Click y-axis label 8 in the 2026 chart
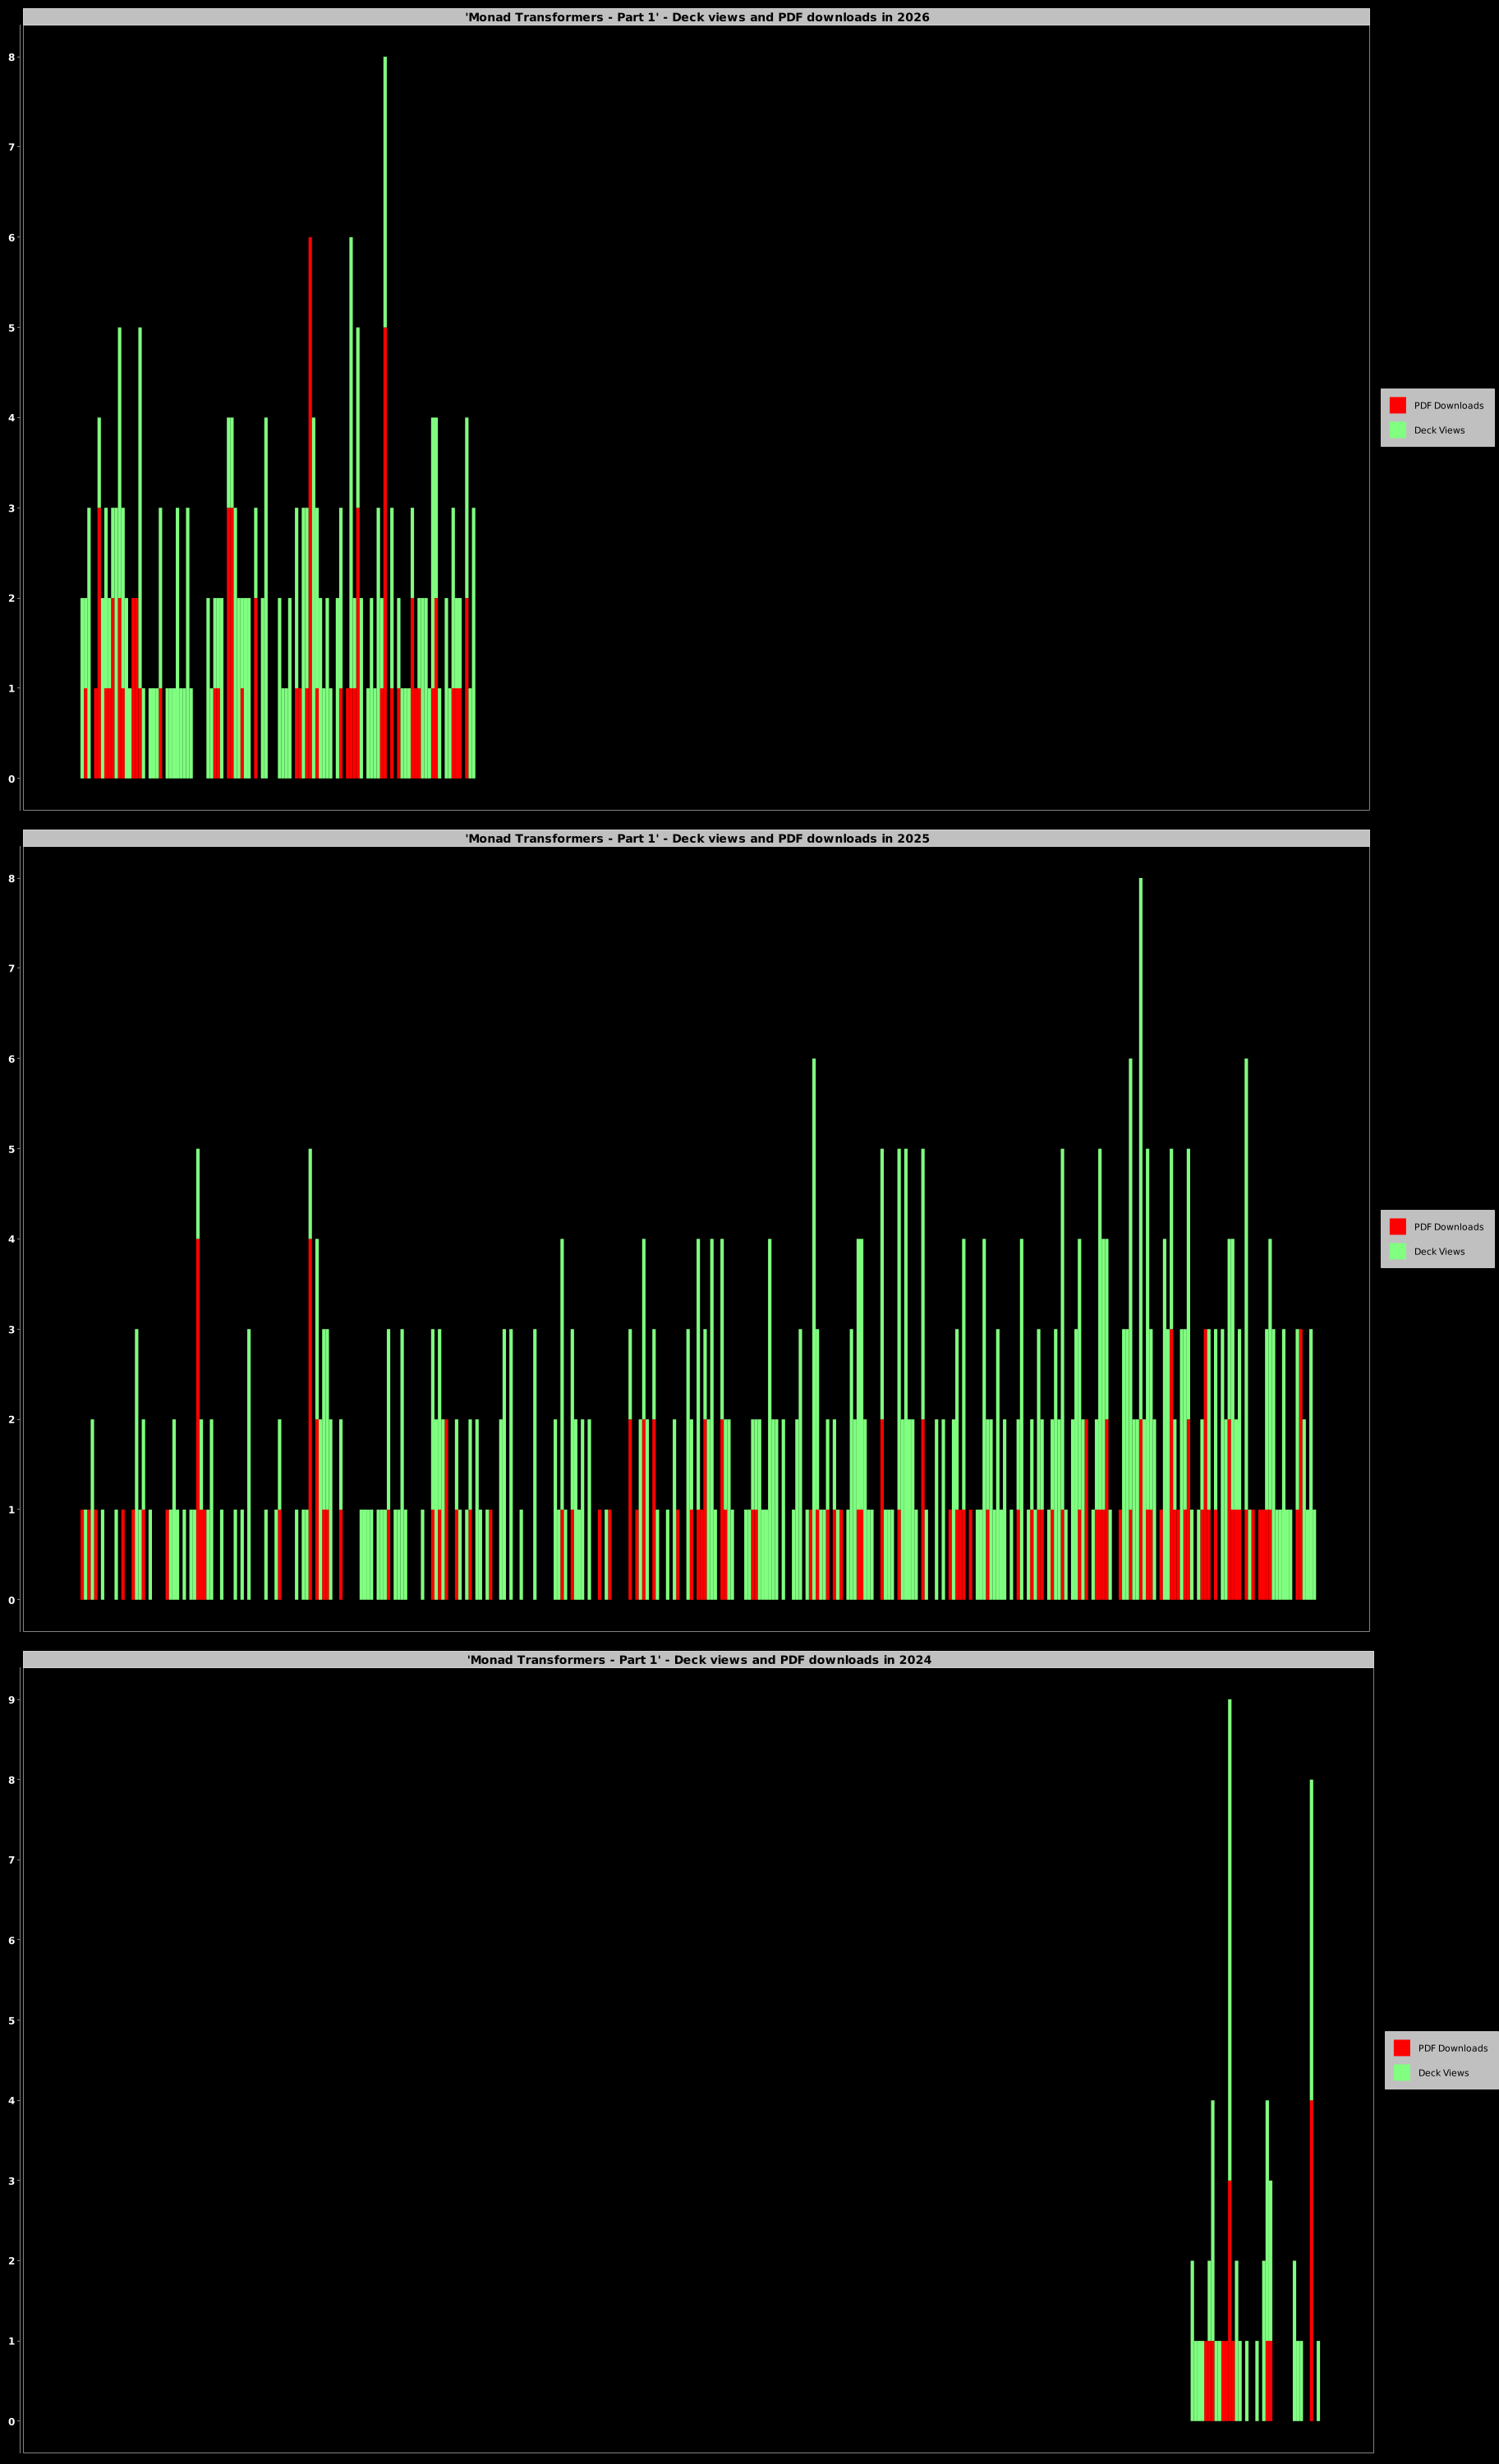Viewport: 1499px width, 2464px height. 12,57
